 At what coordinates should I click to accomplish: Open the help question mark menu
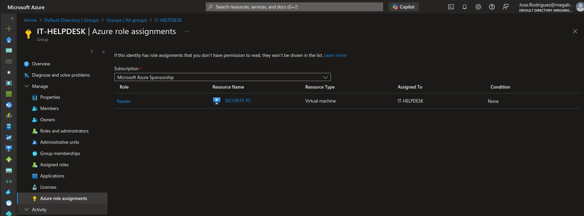pos(492,7)
